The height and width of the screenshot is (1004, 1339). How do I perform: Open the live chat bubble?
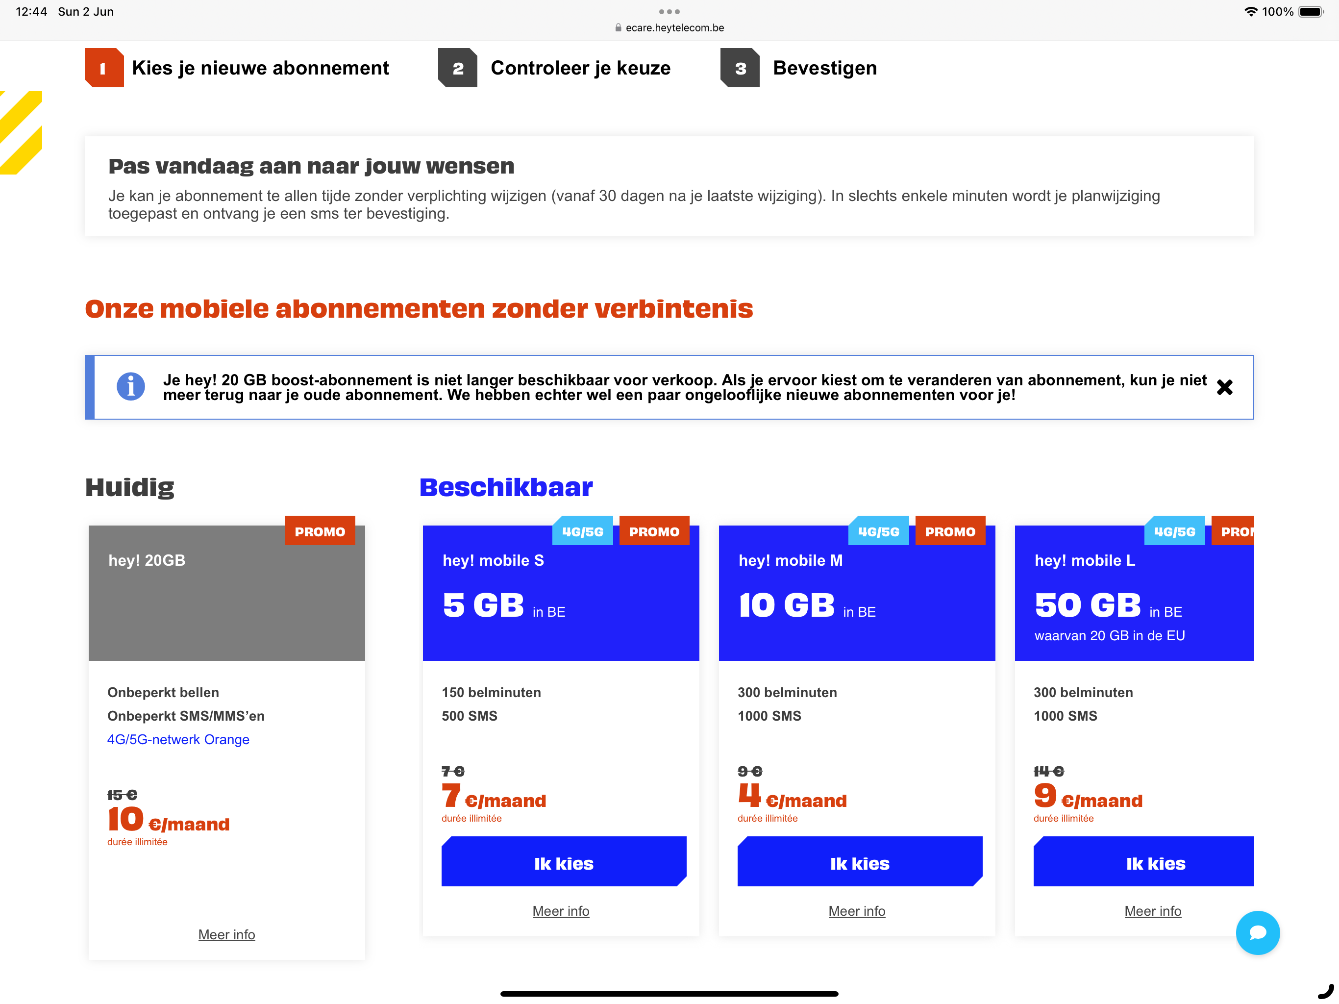tap(1257, 932)
